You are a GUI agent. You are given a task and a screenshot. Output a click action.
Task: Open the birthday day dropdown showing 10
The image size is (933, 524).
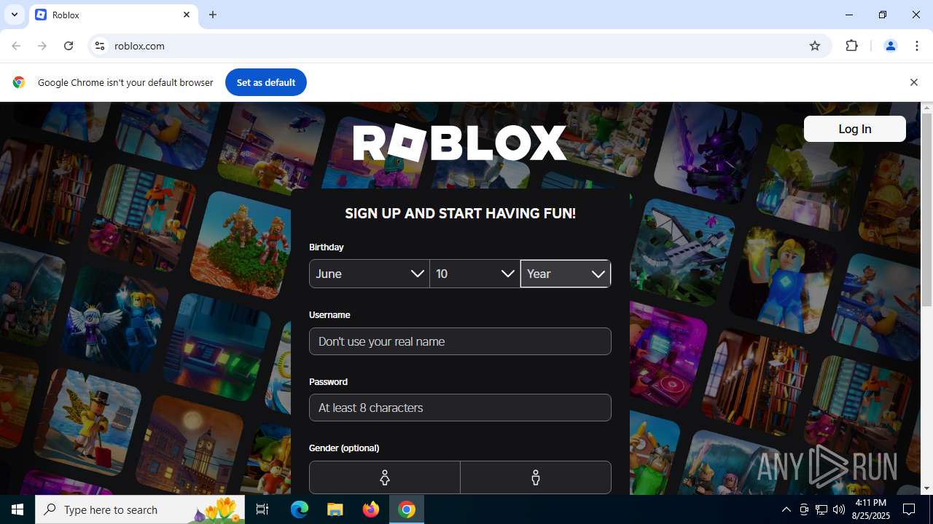475,274
